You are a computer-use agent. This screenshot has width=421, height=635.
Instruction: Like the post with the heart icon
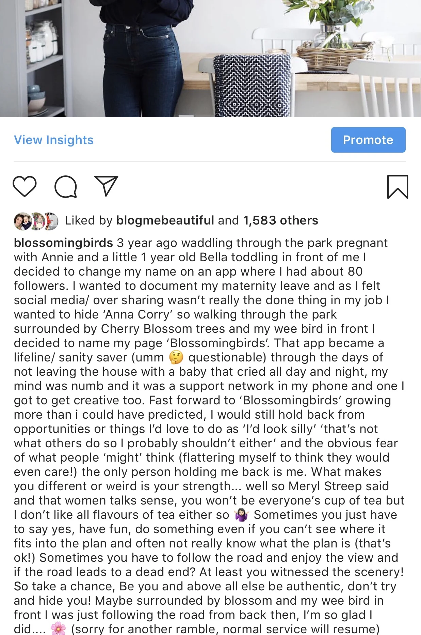25,186
